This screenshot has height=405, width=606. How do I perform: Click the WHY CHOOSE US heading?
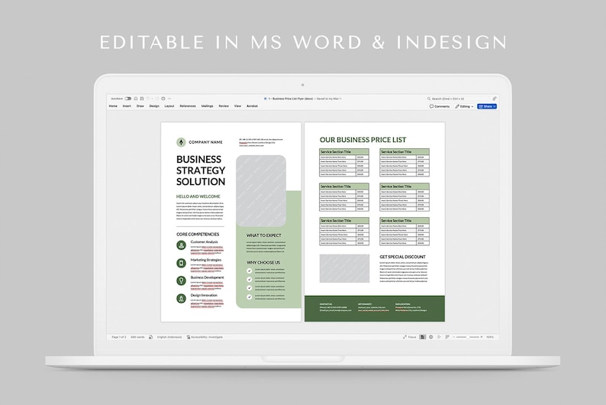coord(263,262)
